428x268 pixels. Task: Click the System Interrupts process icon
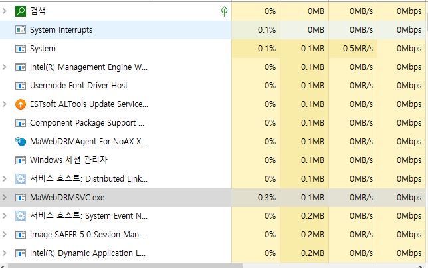[20, 30]
